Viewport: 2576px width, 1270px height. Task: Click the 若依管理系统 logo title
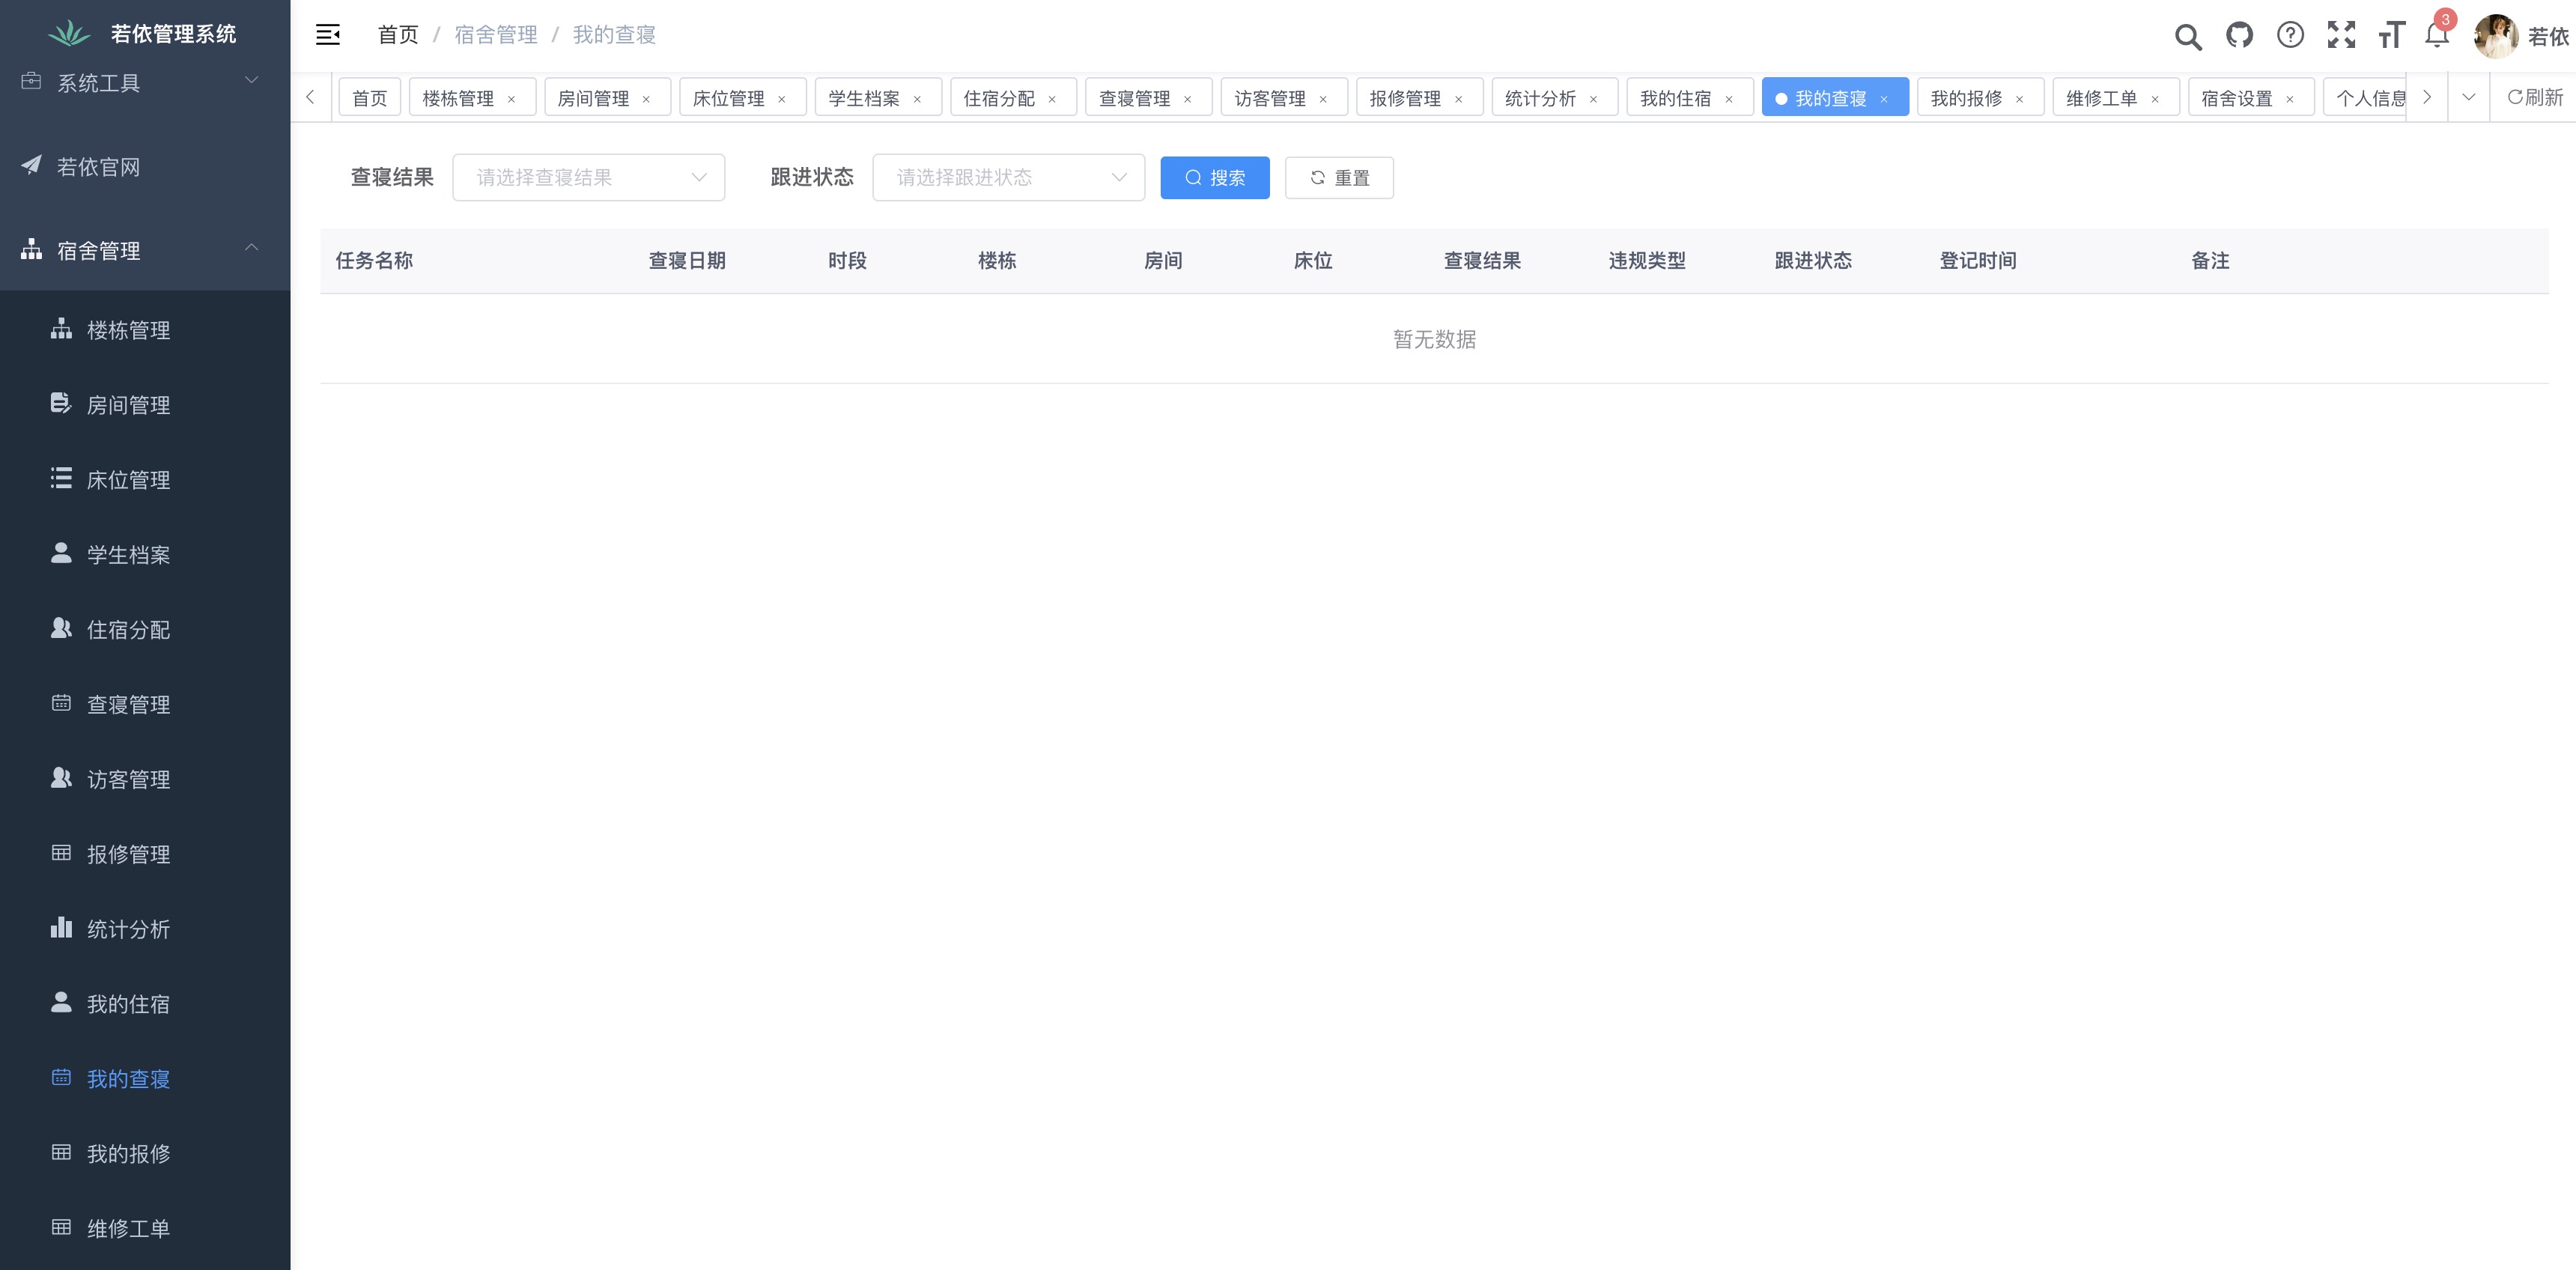click(x=173, y=34)
